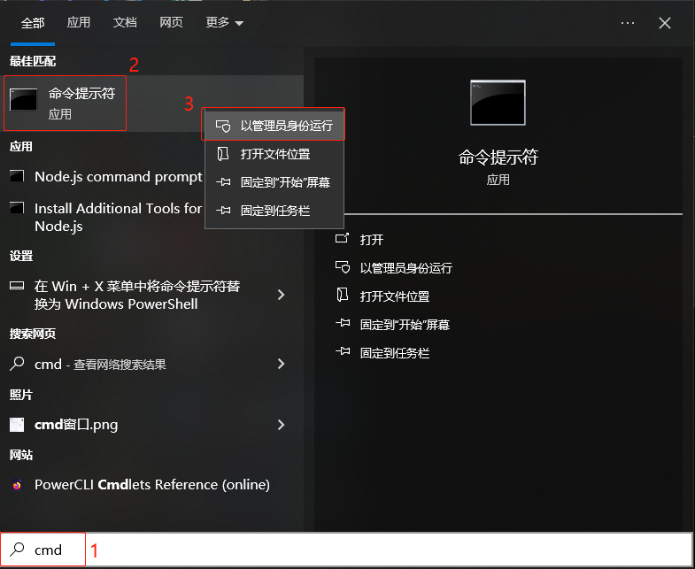Expand arrow beside cmd web search result
The image size is (695, 569).
281,364
